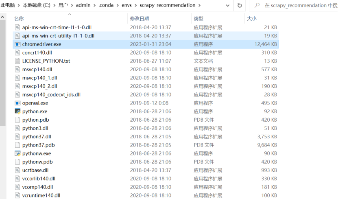The image size is (338, 199).
Task: Click the search magnifier icon
Action: click(x=257, y=5)
